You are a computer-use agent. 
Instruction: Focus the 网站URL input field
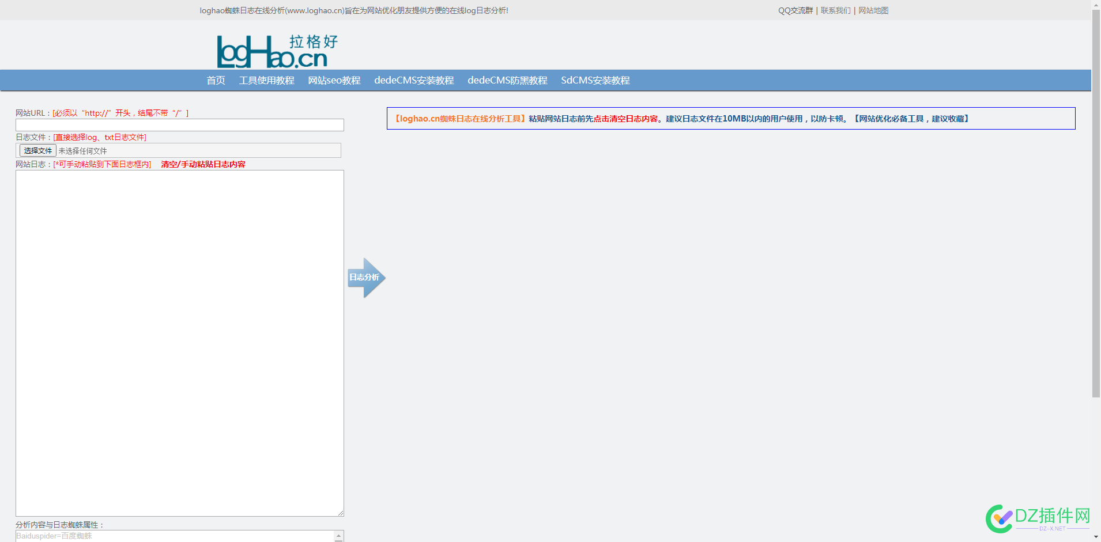point(180,125)
